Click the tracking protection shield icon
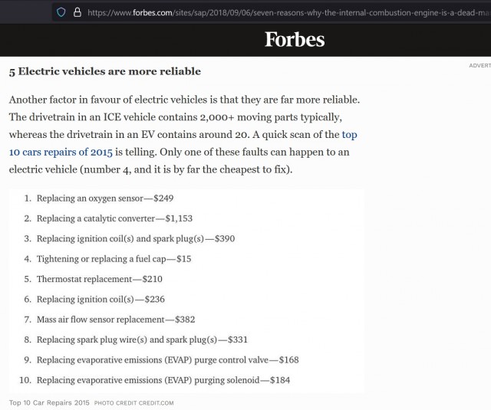Screen dimensions: 491x410 pos(61,12)
